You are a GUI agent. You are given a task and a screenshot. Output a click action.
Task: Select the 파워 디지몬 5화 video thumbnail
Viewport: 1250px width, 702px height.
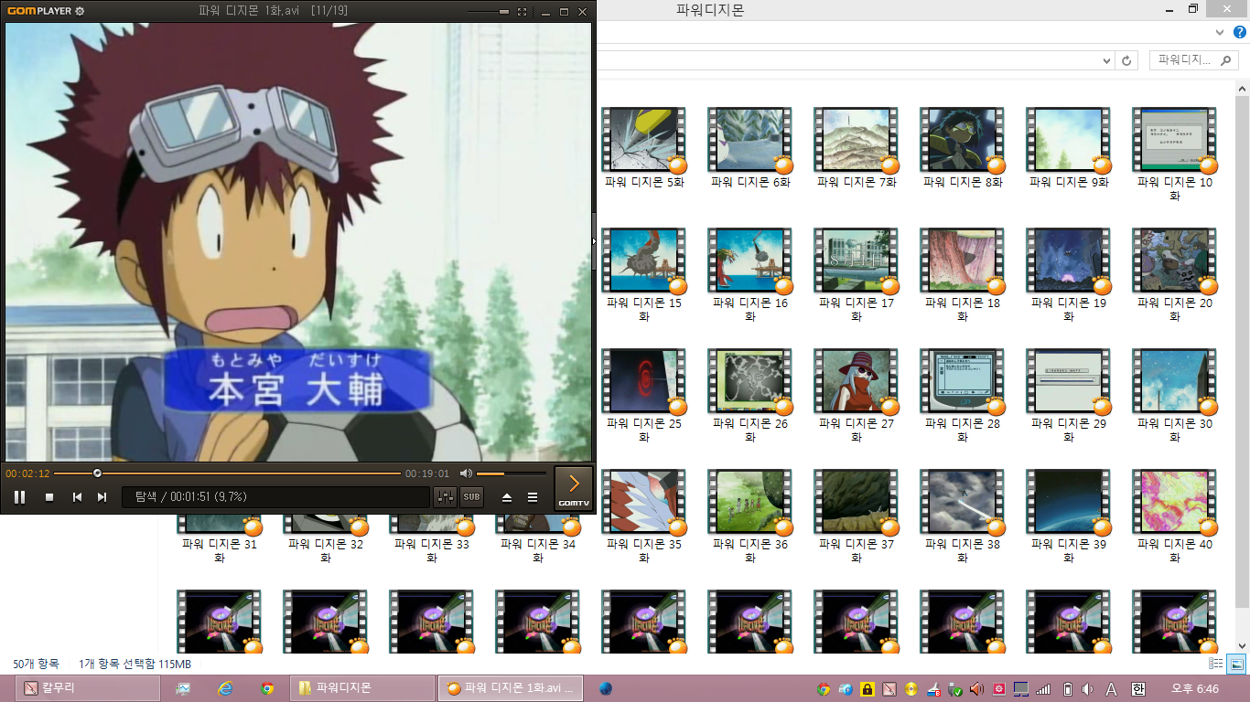click(644, 140)
